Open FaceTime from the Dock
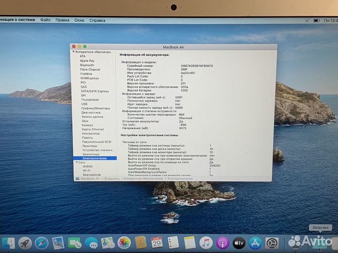This screenshot has width=338, height=253. click(x=75, y=243)
